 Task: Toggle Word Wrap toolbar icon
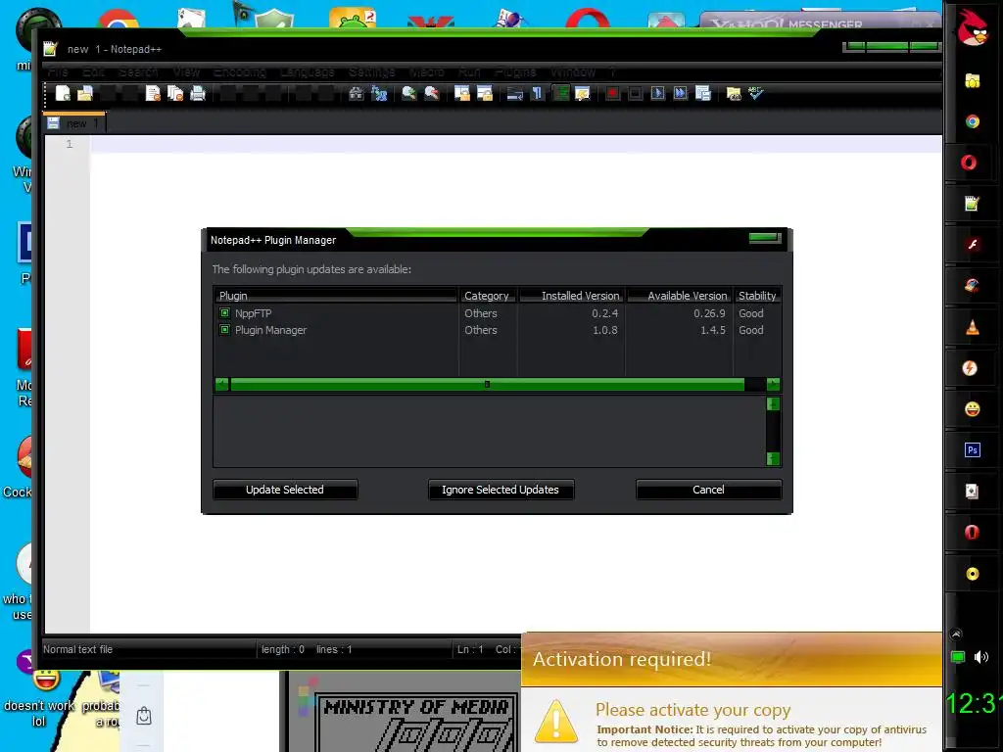[x=515, y=93]
